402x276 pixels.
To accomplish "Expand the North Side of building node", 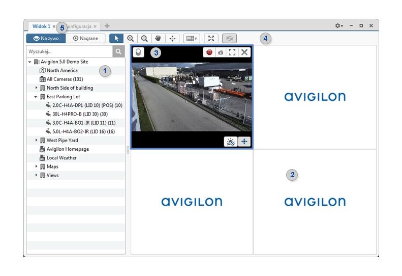I will 36,88.
